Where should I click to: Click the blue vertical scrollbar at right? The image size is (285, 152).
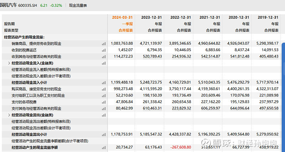[x=283, y=97]
